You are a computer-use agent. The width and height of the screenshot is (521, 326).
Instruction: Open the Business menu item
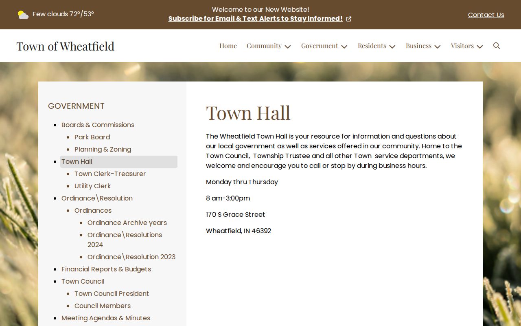coord(418,46)
